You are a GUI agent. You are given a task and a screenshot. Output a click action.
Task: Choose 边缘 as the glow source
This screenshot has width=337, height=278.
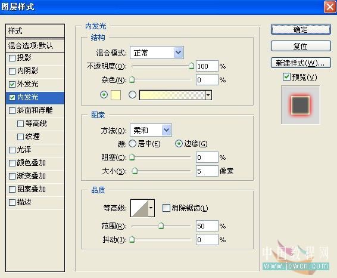coord(179,144)
